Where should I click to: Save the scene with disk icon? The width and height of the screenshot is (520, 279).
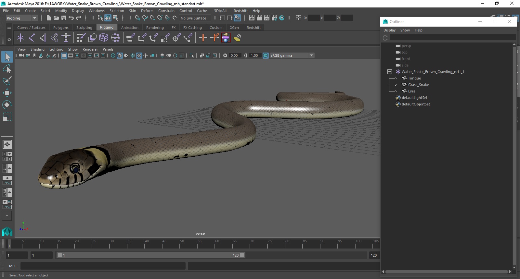tap(64, 18)
